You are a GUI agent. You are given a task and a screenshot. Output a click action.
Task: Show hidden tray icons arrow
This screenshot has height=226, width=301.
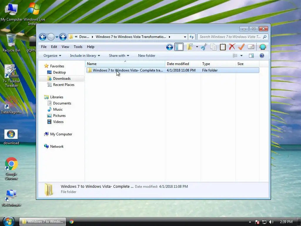coord(250,222)
